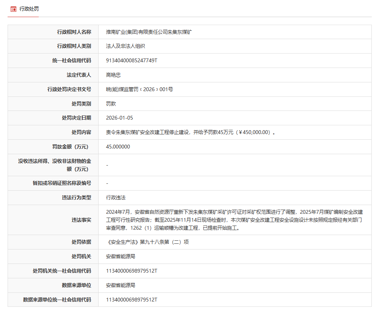Screen dimensions: 379x311
Task: Click the 没收违法所得、没收非法财物的金额 label
Action: [55, 165]
